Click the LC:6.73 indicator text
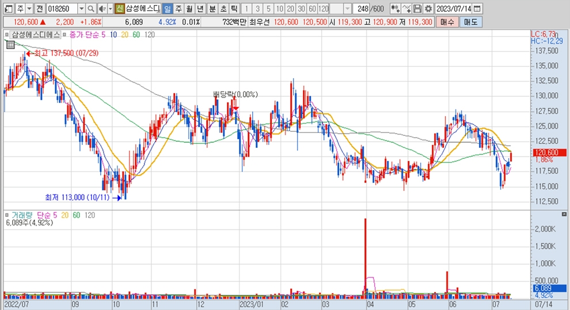Viewport: 570px width, 310px height. tap(543, 34)
